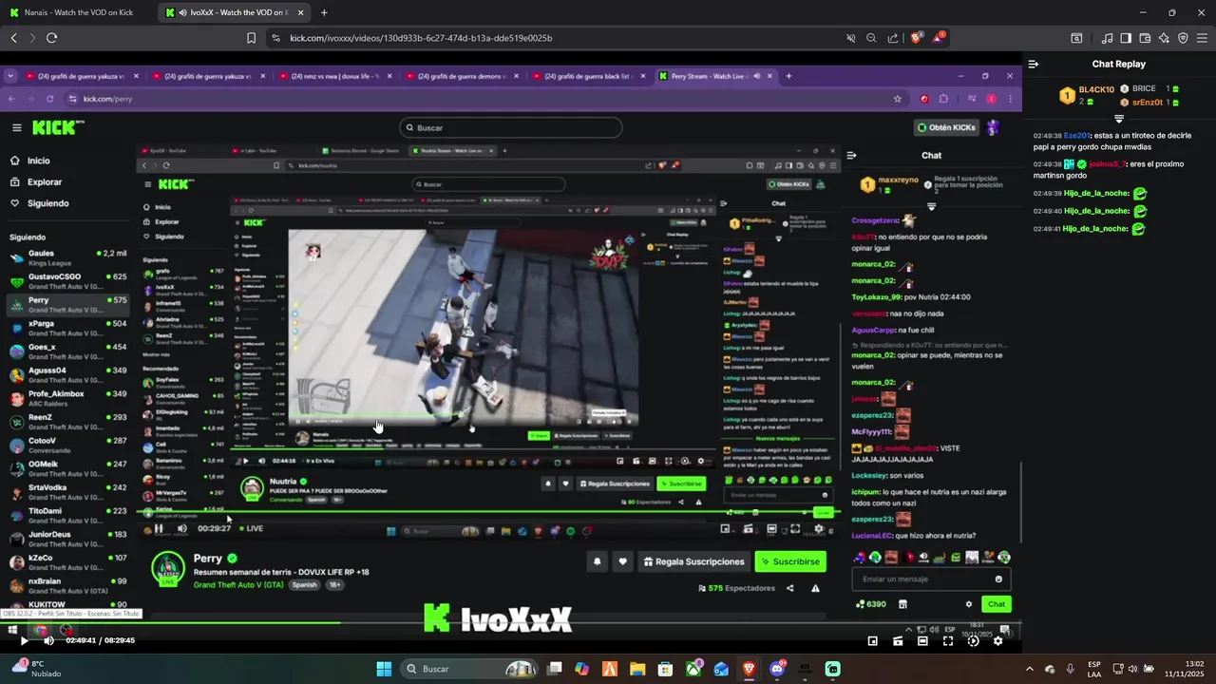Open the clock showing 13:02 11/11/2025

(1187, 669)
